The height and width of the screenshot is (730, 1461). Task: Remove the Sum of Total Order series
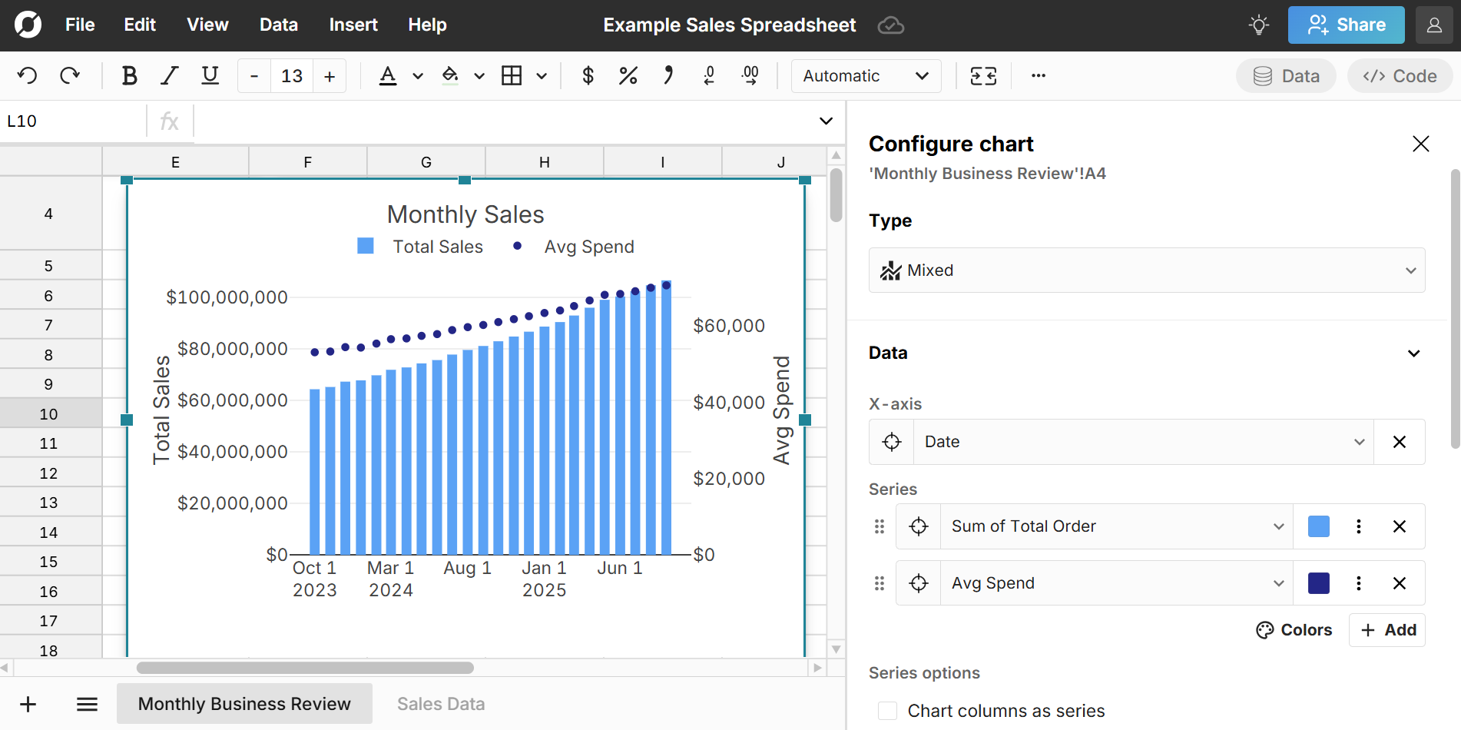[1399, 526]
